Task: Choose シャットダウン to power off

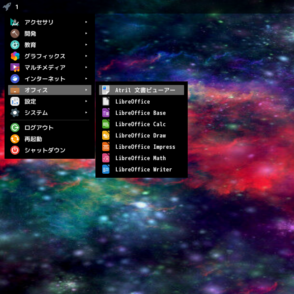Action: [x=50, y=150]
